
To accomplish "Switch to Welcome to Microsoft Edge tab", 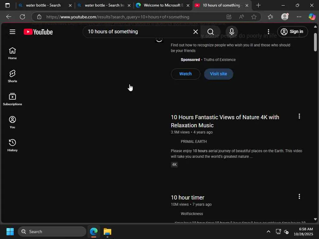I will pyautogui.click(x=163, y=5).
